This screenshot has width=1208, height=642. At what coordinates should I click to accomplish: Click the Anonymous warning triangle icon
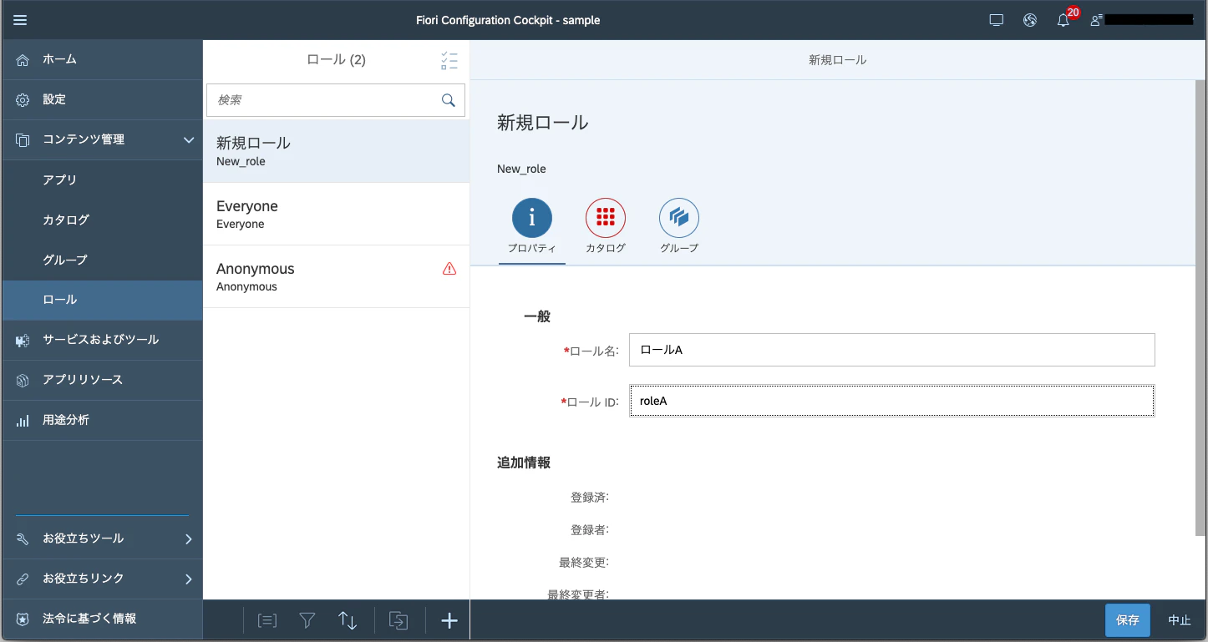tap(449, 269)
